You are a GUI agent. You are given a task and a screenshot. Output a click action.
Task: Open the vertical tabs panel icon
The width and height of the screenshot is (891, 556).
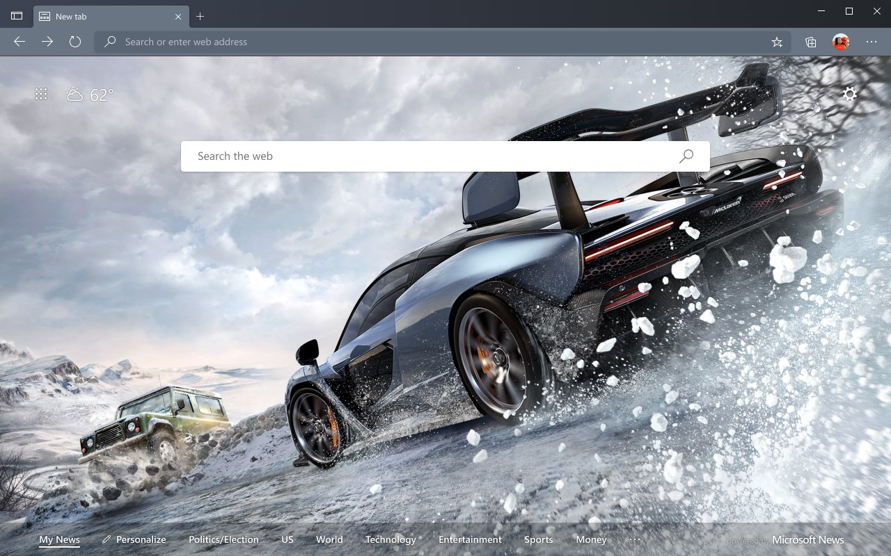pos(17,16)
